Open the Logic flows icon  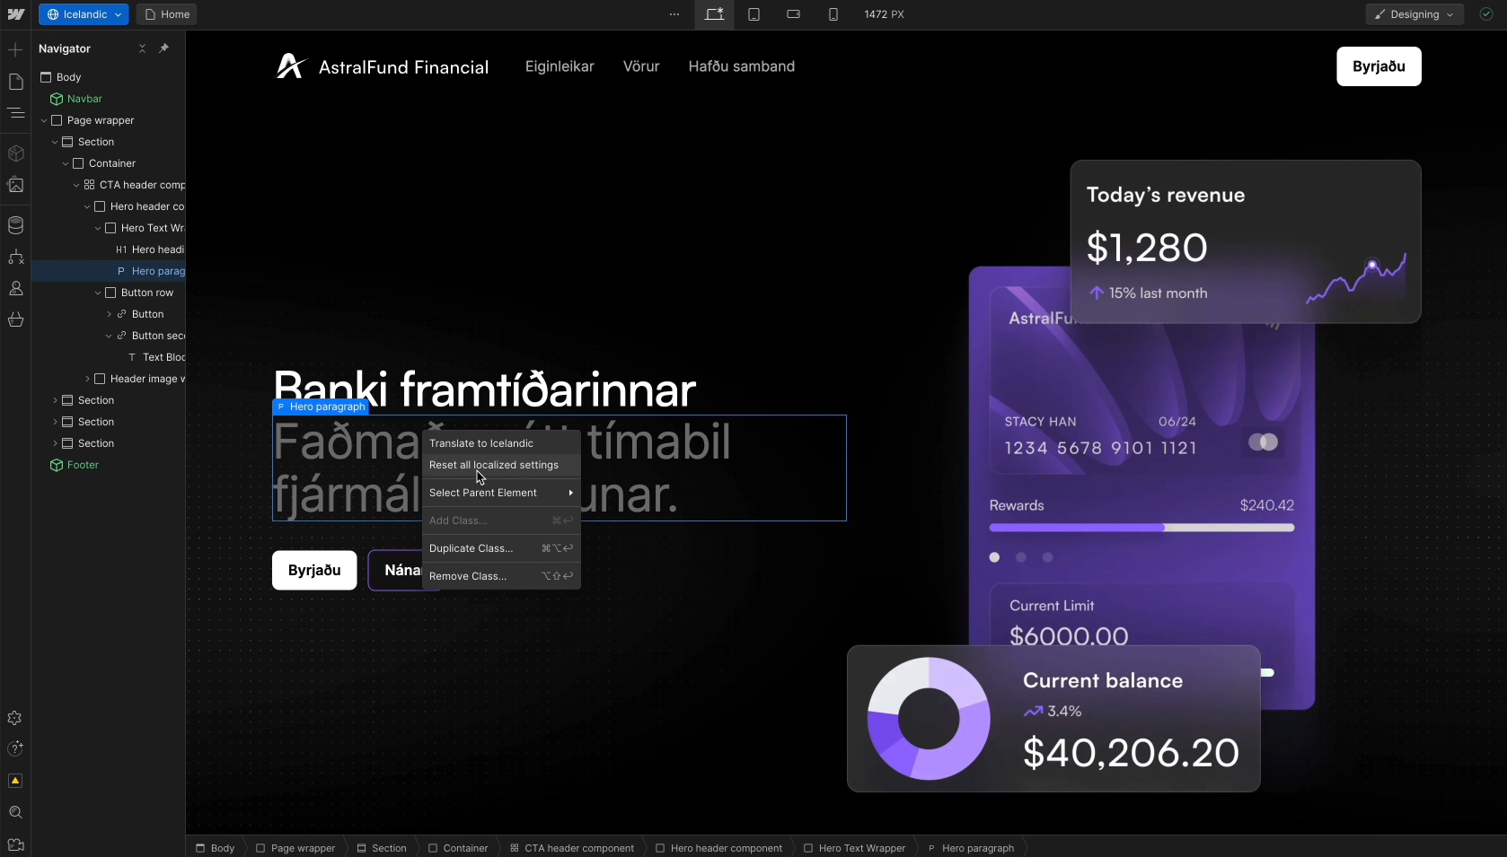point(15,257)
